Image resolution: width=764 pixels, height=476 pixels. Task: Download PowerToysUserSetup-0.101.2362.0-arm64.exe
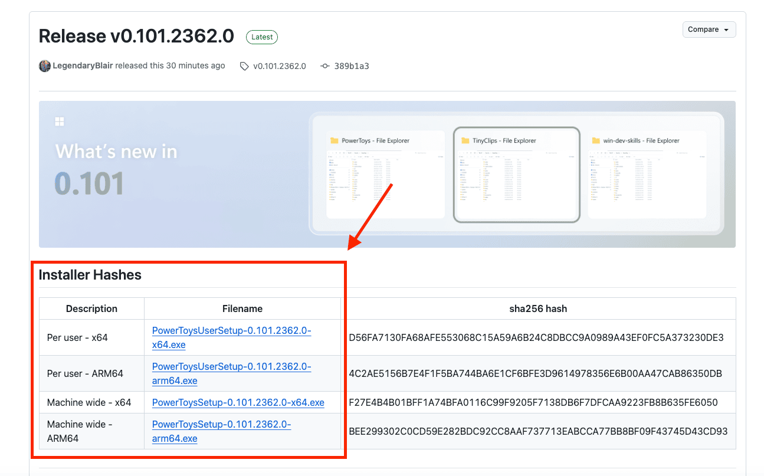[x=231, y=373]
